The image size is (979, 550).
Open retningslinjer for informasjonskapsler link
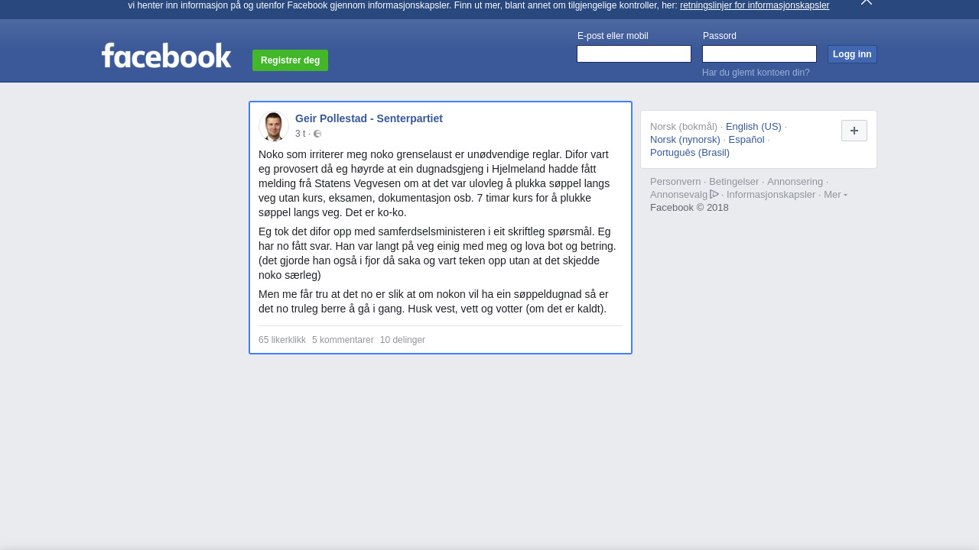[x=754, y=5]
